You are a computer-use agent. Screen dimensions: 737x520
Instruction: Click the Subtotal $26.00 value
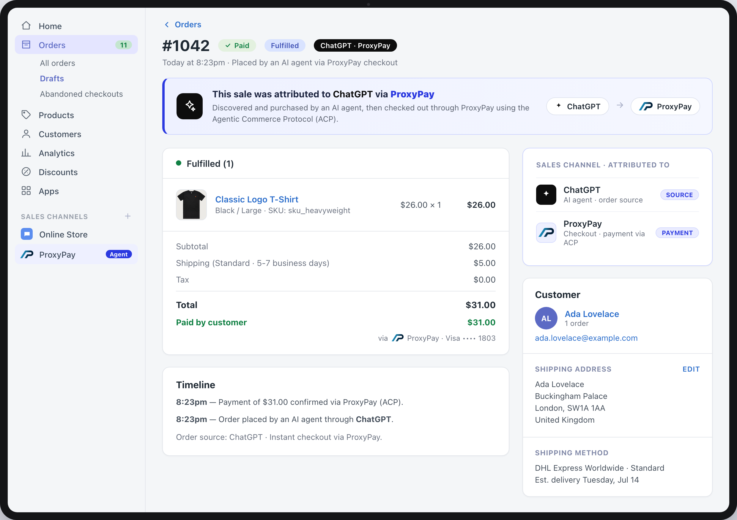[x=482, y=247]
